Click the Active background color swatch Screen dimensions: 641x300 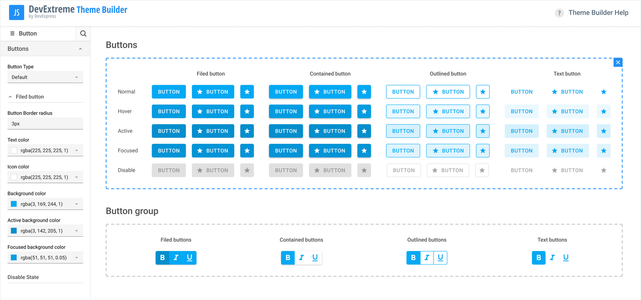(14, 231)
